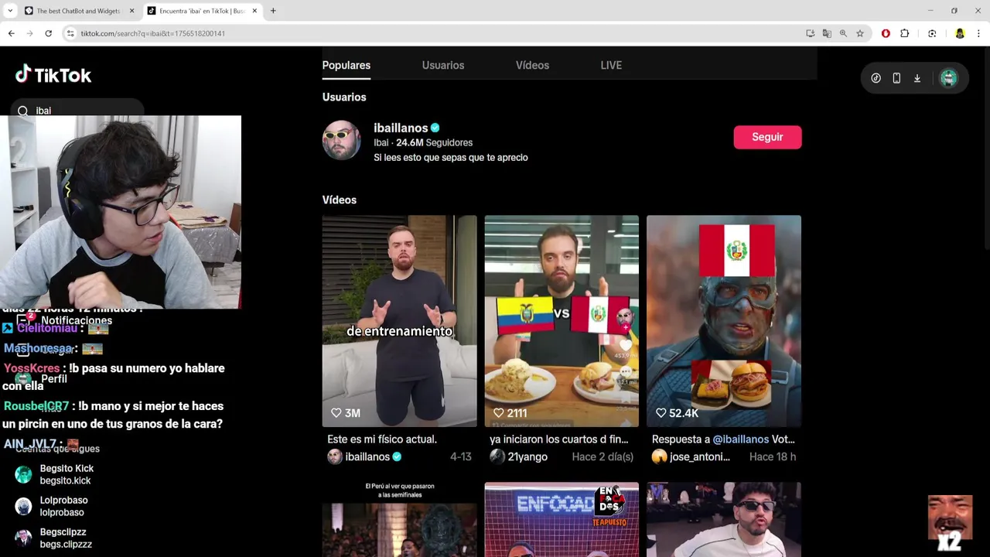The image size is (990, 557).
Task: Open the sunglasses man video thumbnail
Action: point(724,520)
